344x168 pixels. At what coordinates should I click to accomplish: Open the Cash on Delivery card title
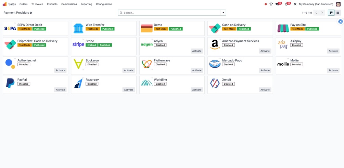(234, 25)
